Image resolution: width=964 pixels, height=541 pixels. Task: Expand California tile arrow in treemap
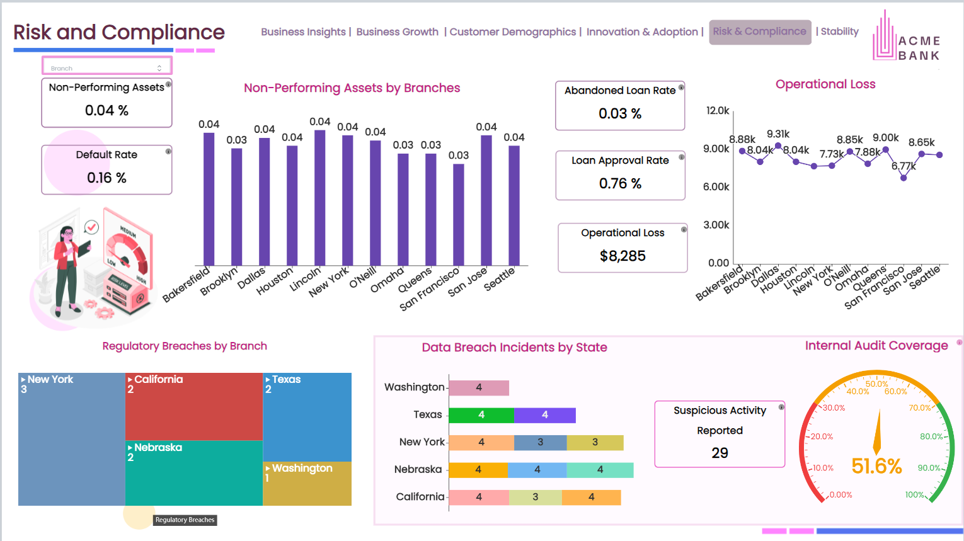[x=130, y=380]
